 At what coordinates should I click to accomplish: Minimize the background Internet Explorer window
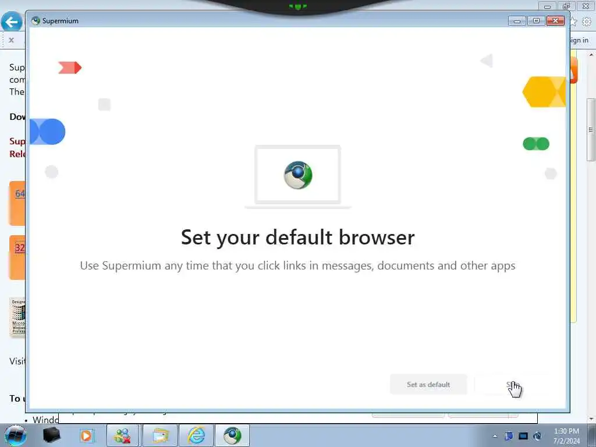point(547,6)
